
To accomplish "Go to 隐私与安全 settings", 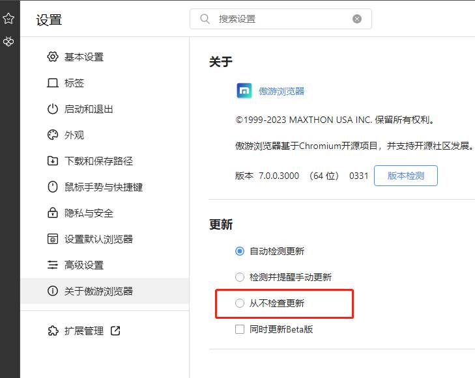I will coord(89,213).
